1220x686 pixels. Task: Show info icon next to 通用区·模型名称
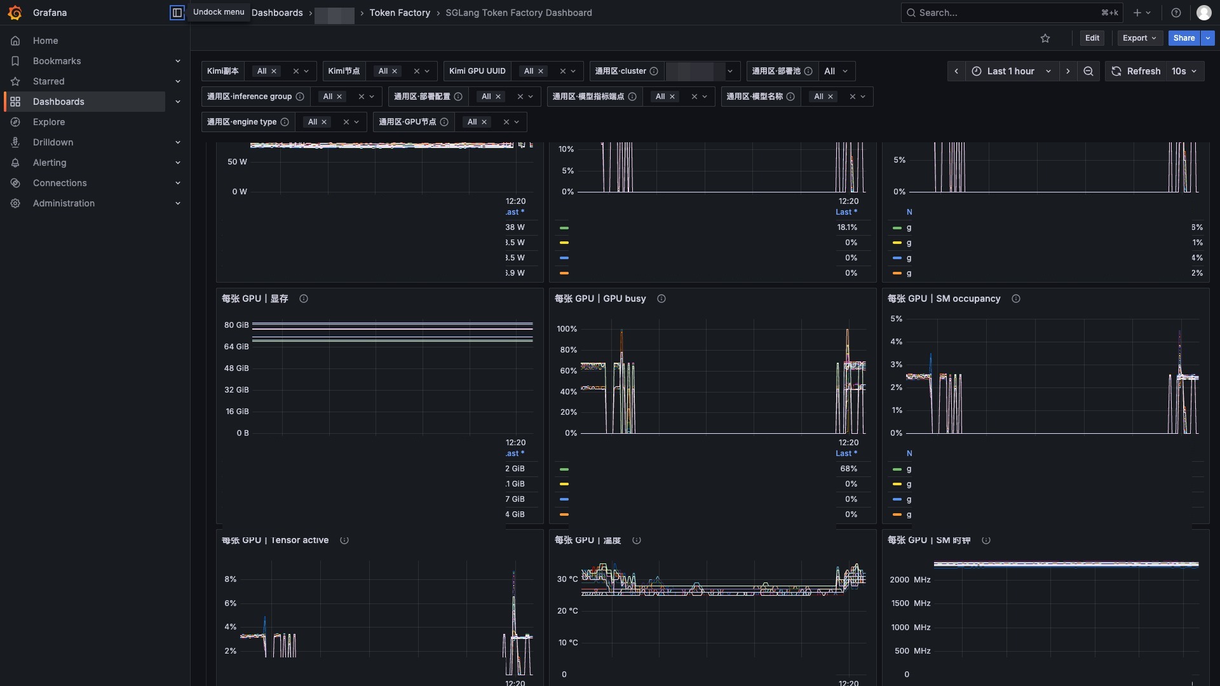790,97
